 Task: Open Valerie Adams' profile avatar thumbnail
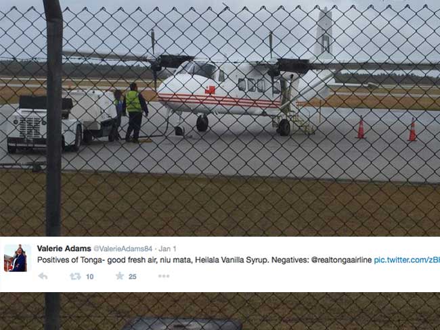tap(16, 258)
